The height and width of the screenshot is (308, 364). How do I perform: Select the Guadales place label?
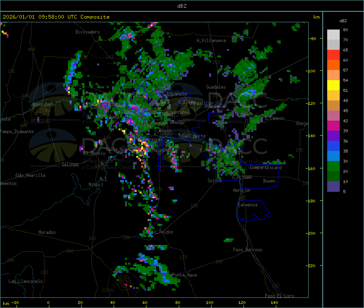pyautogui.click(x=216, y=87)
